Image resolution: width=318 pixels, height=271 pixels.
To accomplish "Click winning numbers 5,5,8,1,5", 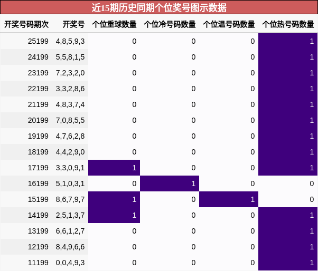I will [70, 57].
